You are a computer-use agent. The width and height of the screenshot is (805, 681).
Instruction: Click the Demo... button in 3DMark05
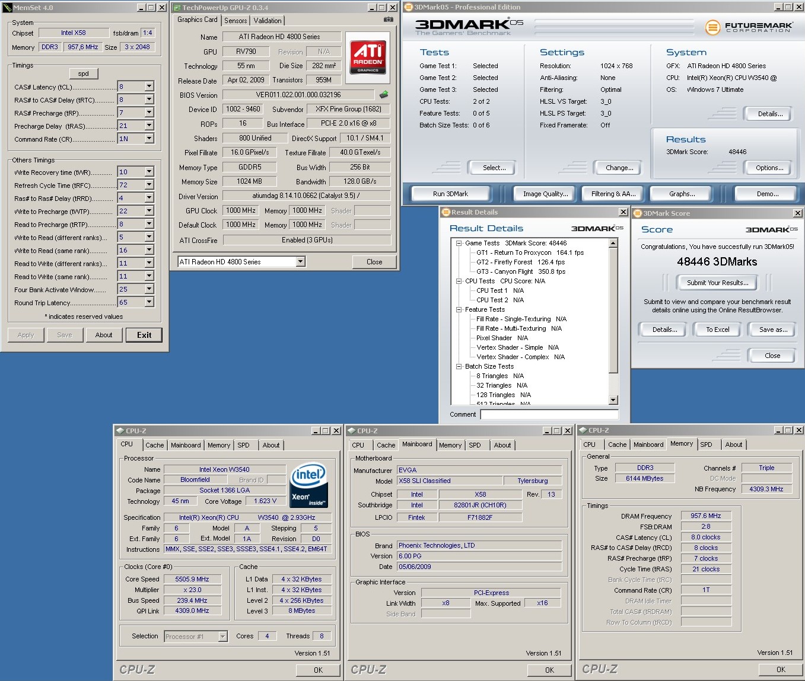pyautogui.click(x=768, y=194)
